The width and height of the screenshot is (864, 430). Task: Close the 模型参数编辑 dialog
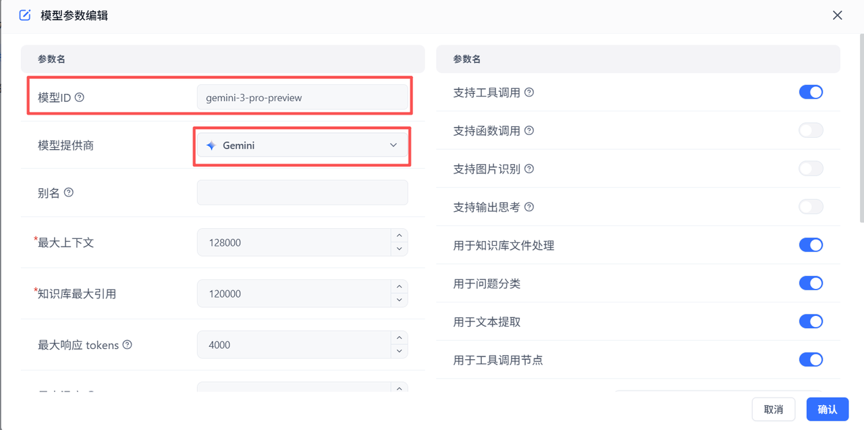(837, 15)
